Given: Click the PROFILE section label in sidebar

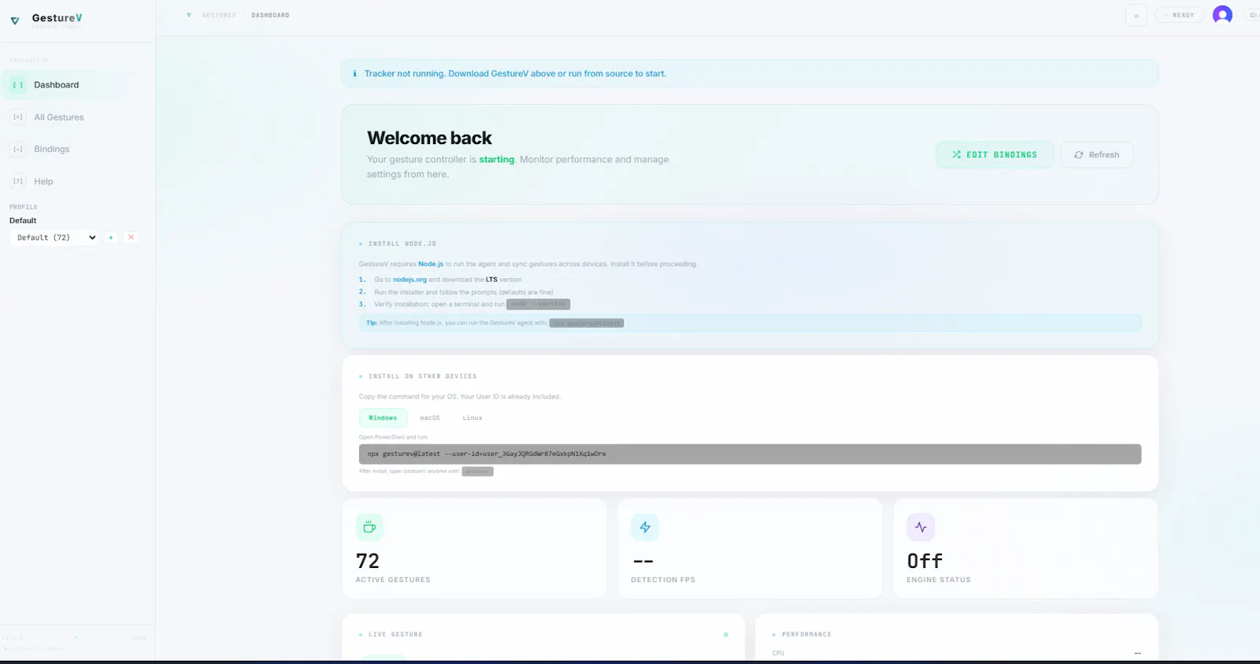Looking at the screenshot, I should (24, 207).
